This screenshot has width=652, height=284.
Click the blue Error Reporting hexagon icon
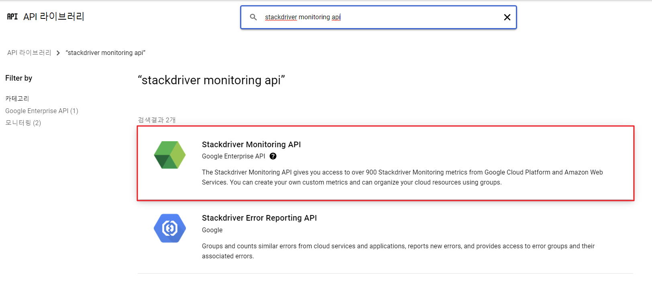(x=170, y=228)
